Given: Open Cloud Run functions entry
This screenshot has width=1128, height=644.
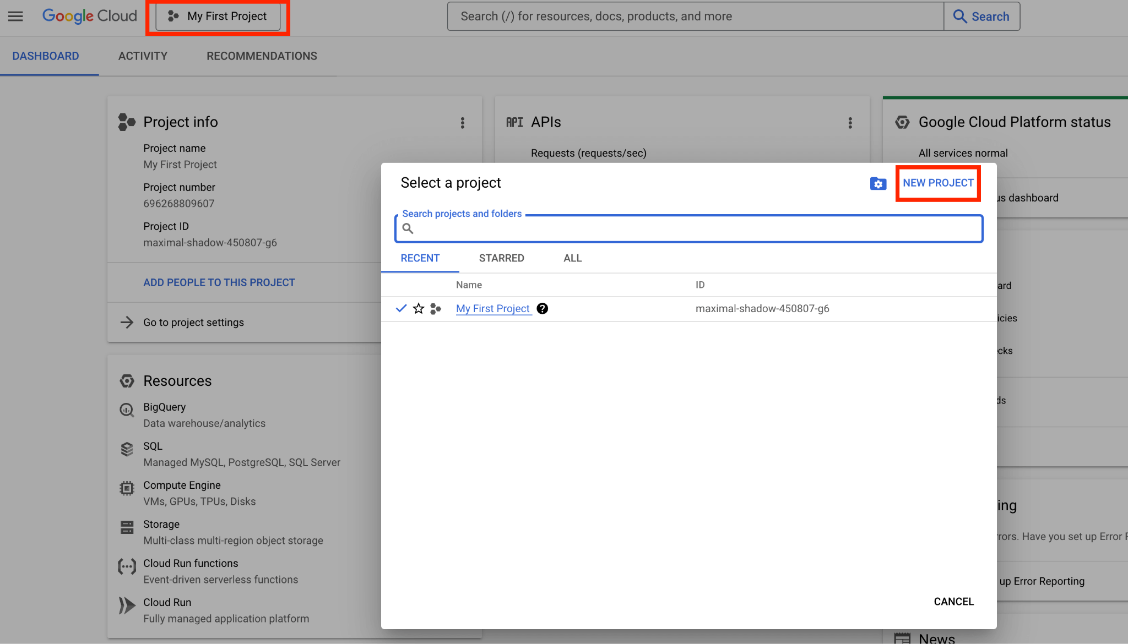Looking at the screenshot, I should [x=220, y=571].
